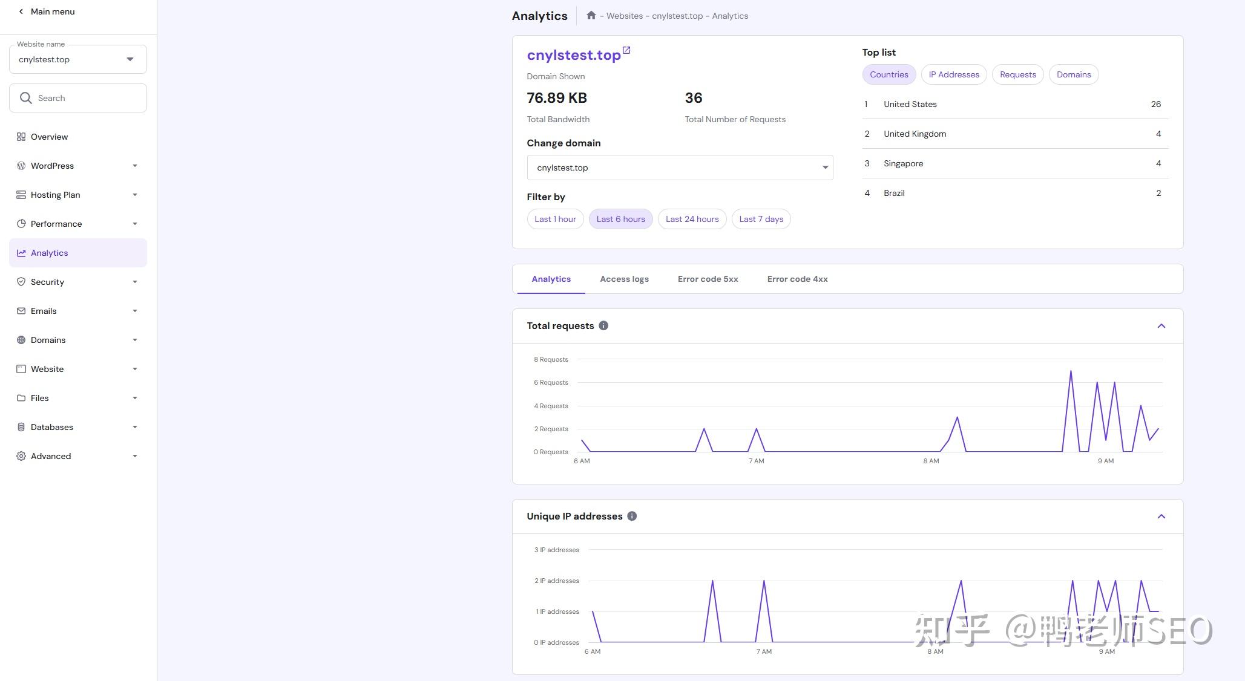Click the sidebar Search field
This screenshot has width=1245, height=681.
(x=77, y=98)
